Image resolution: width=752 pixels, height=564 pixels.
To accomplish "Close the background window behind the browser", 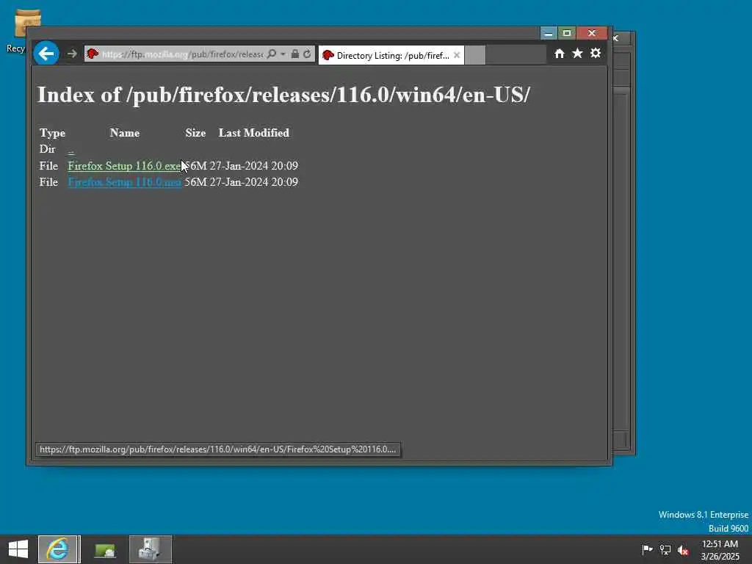I will pos(617,38).
